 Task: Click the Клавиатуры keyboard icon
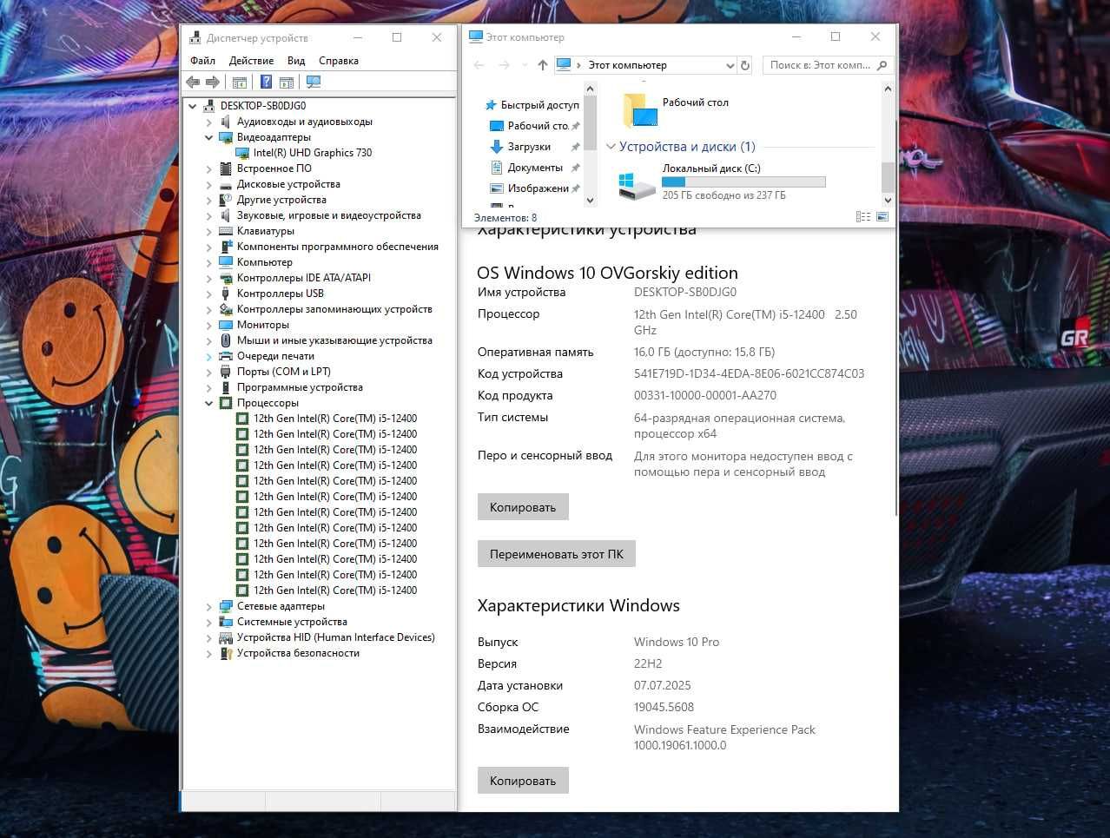(226, 231)
